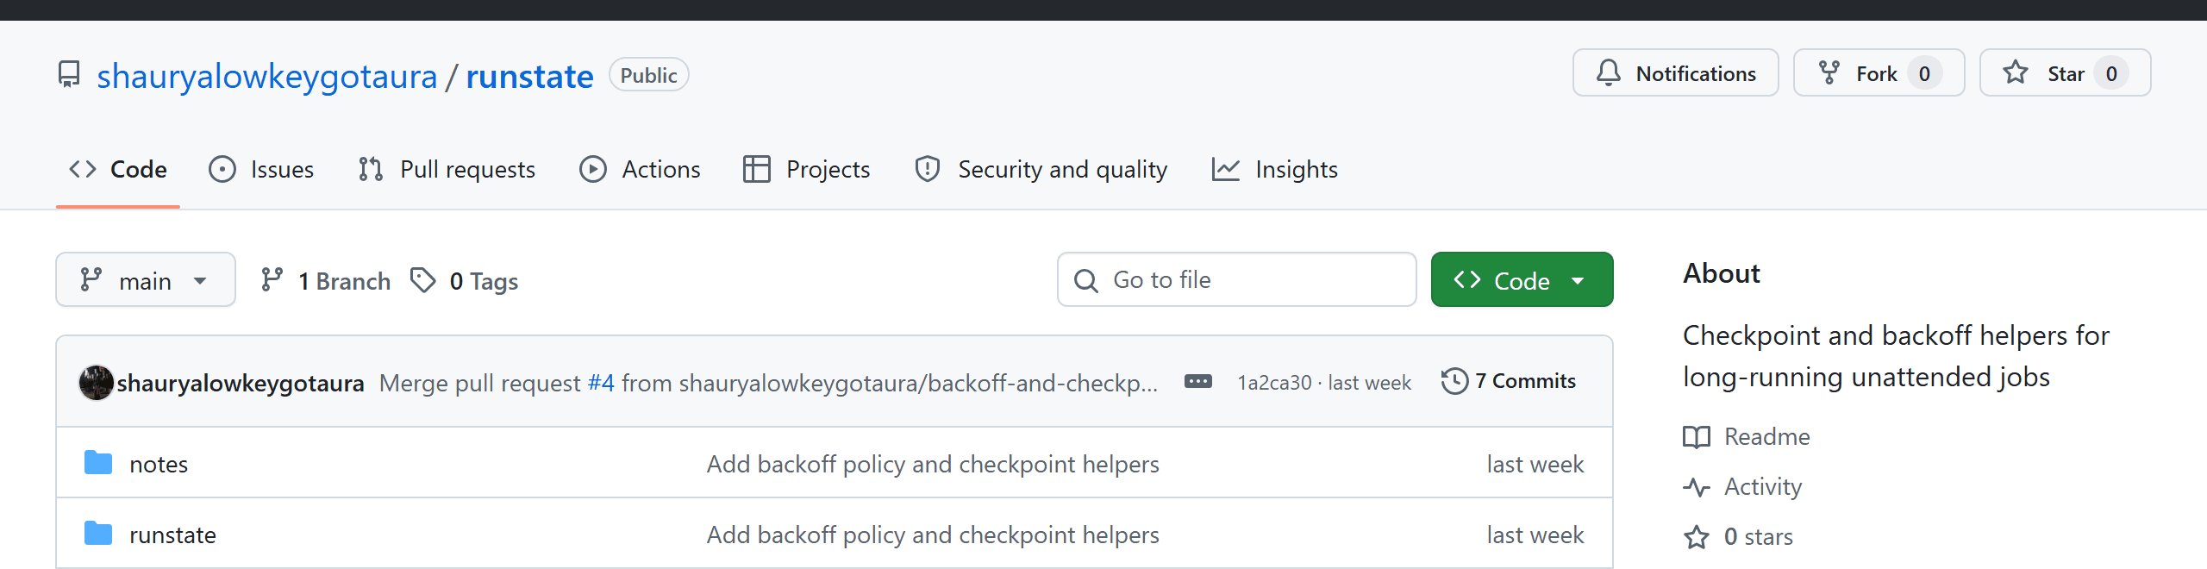Open the Projects tab
The height and width of the screenshot is (569, 2207).
click(807, 169)
